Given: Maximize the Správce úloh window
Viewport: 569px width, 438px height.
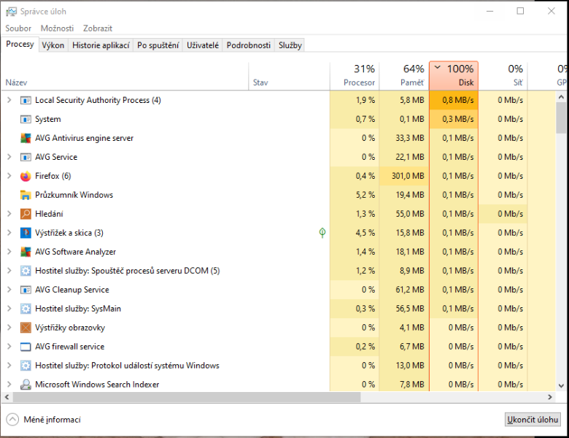Looking at the screenshot, I should (520, 11).
